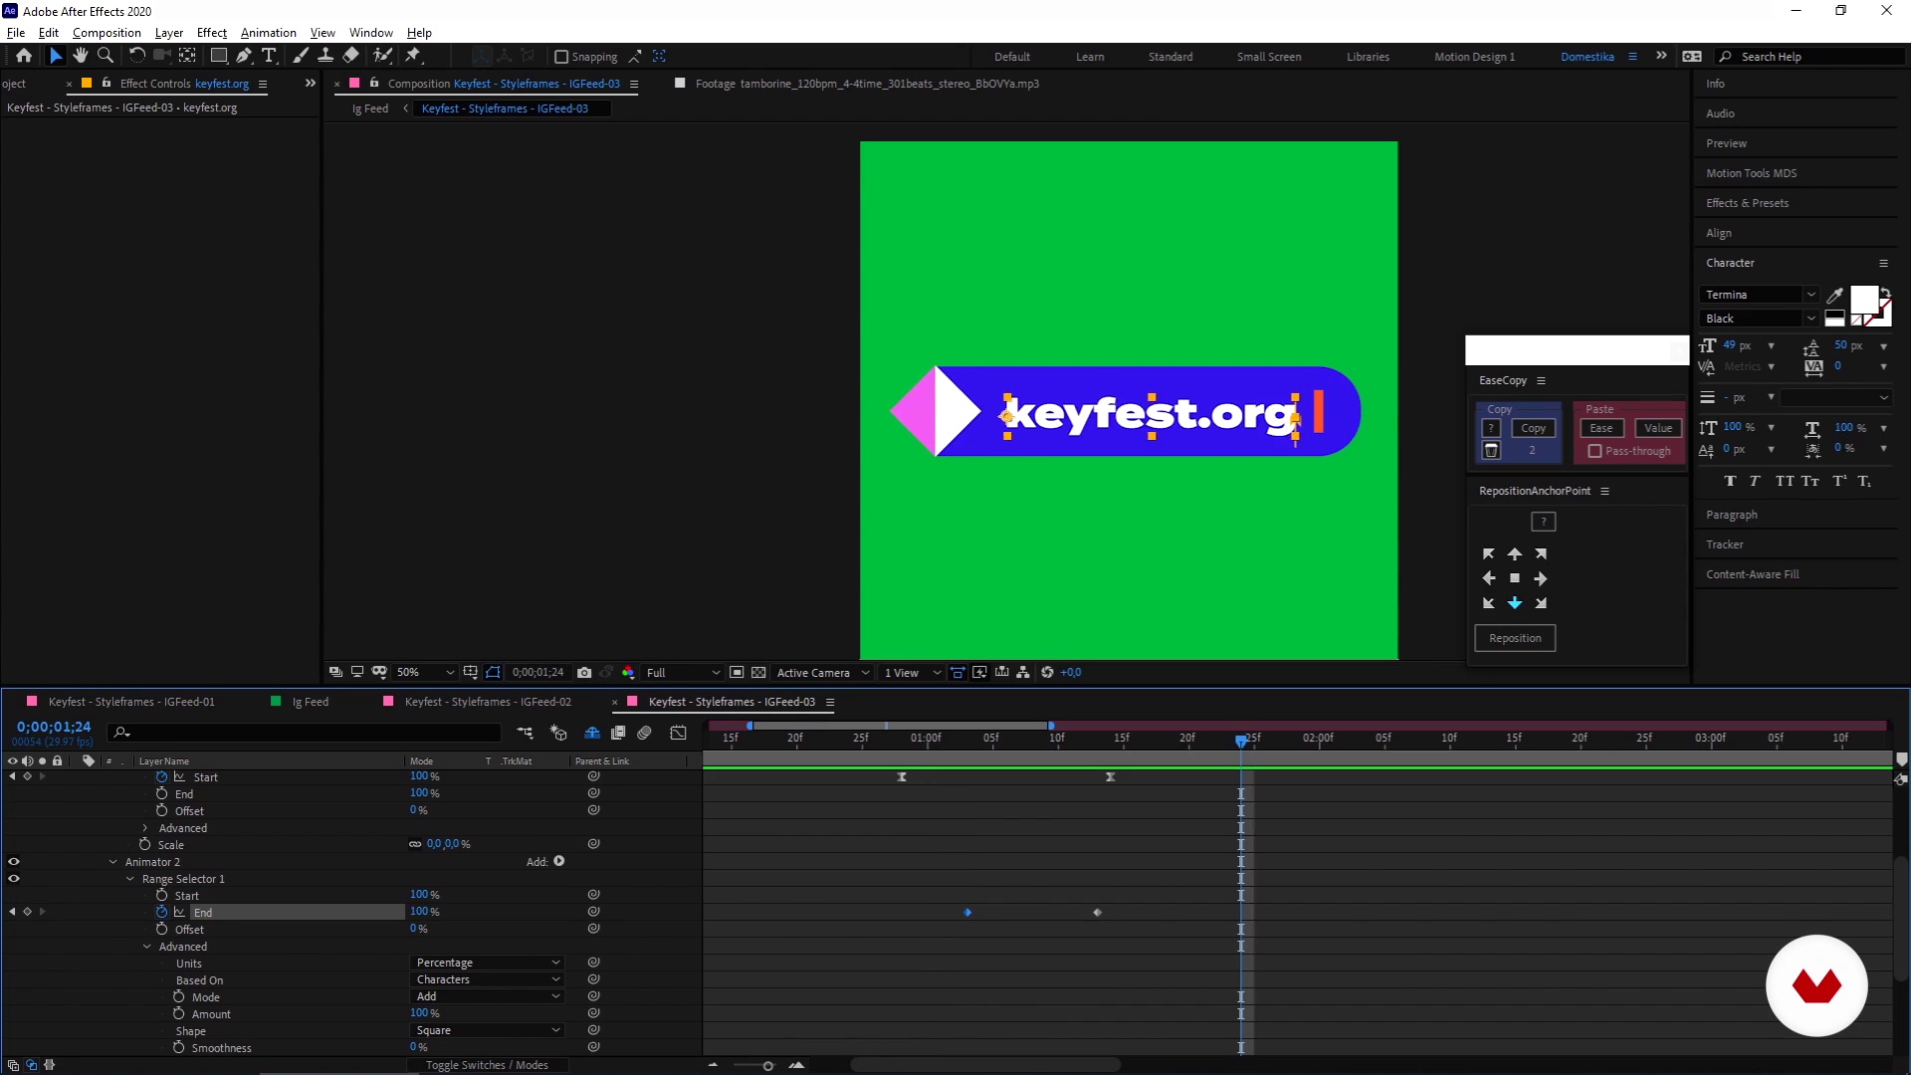Tick the Pass-through checkbox in EaseCopy
Image resolution: width=1911 pixels, height=1075 pixels.
click(1594, 451)
